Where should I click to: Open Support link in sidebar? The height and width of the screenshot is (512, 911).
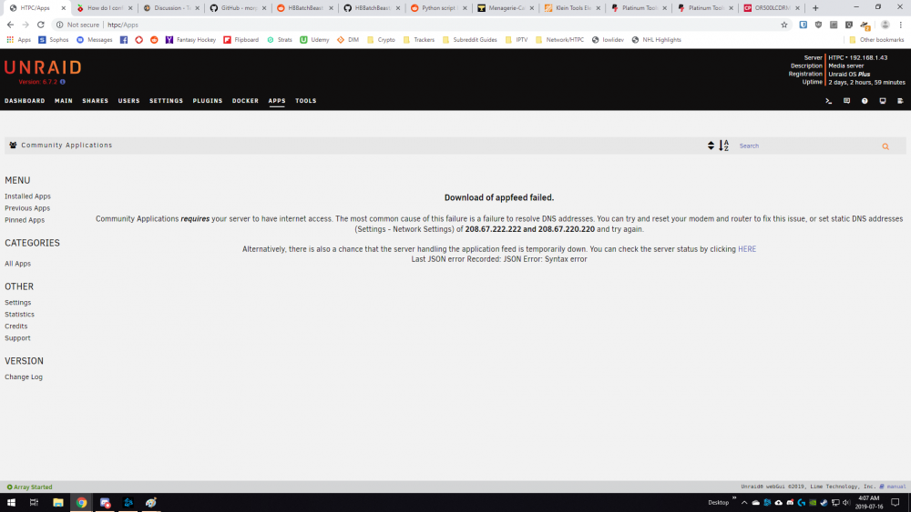(x=17, y=338)
